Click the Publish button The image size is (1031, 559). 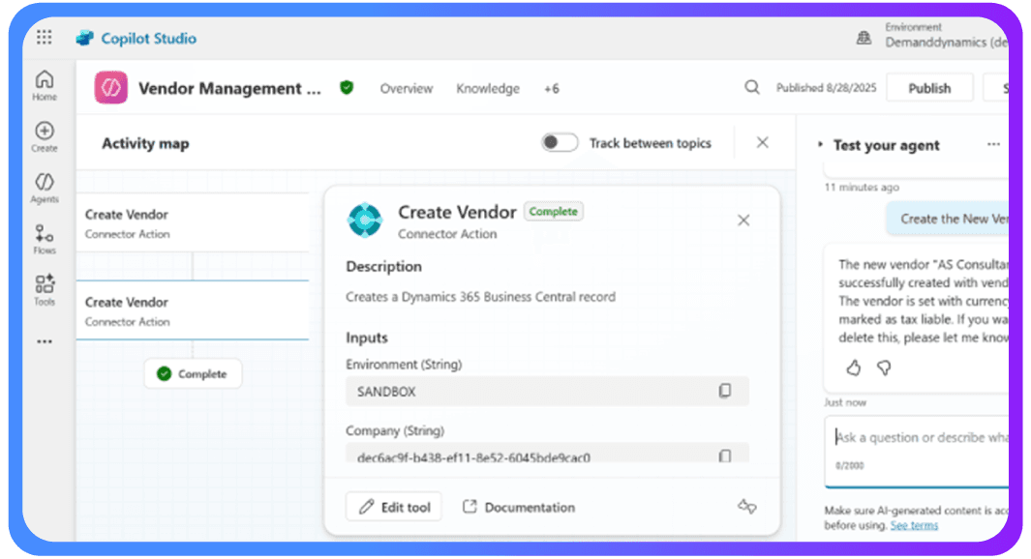(929, 88)
